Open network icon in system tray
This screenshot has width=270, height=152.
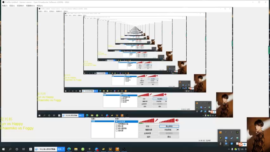[x=239, y=149]
